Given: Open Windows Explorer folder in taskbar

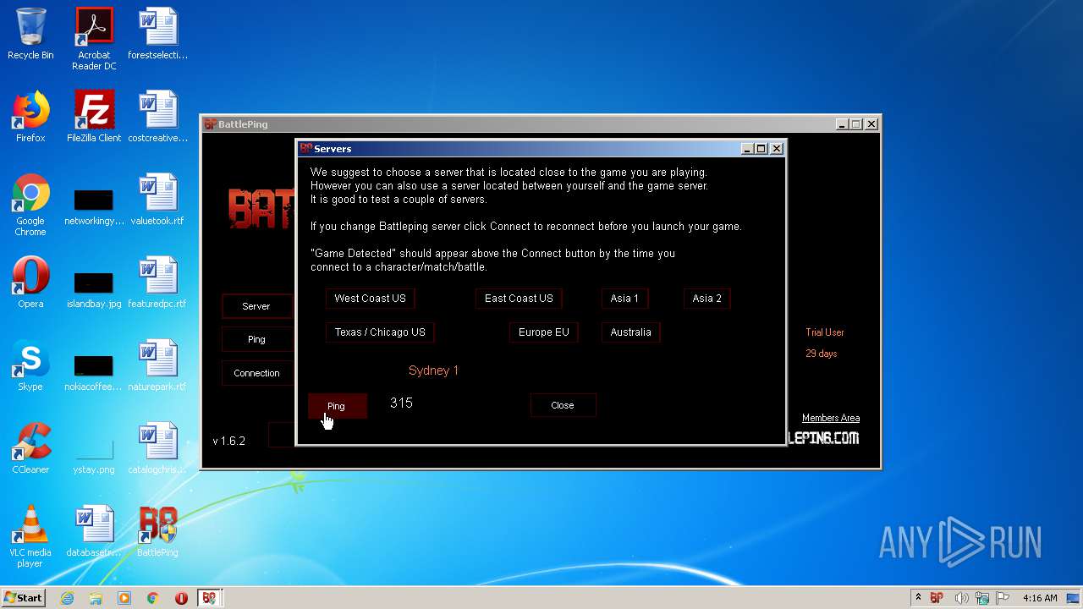Looking at the screenshot, I should click(x=96, y=598).
